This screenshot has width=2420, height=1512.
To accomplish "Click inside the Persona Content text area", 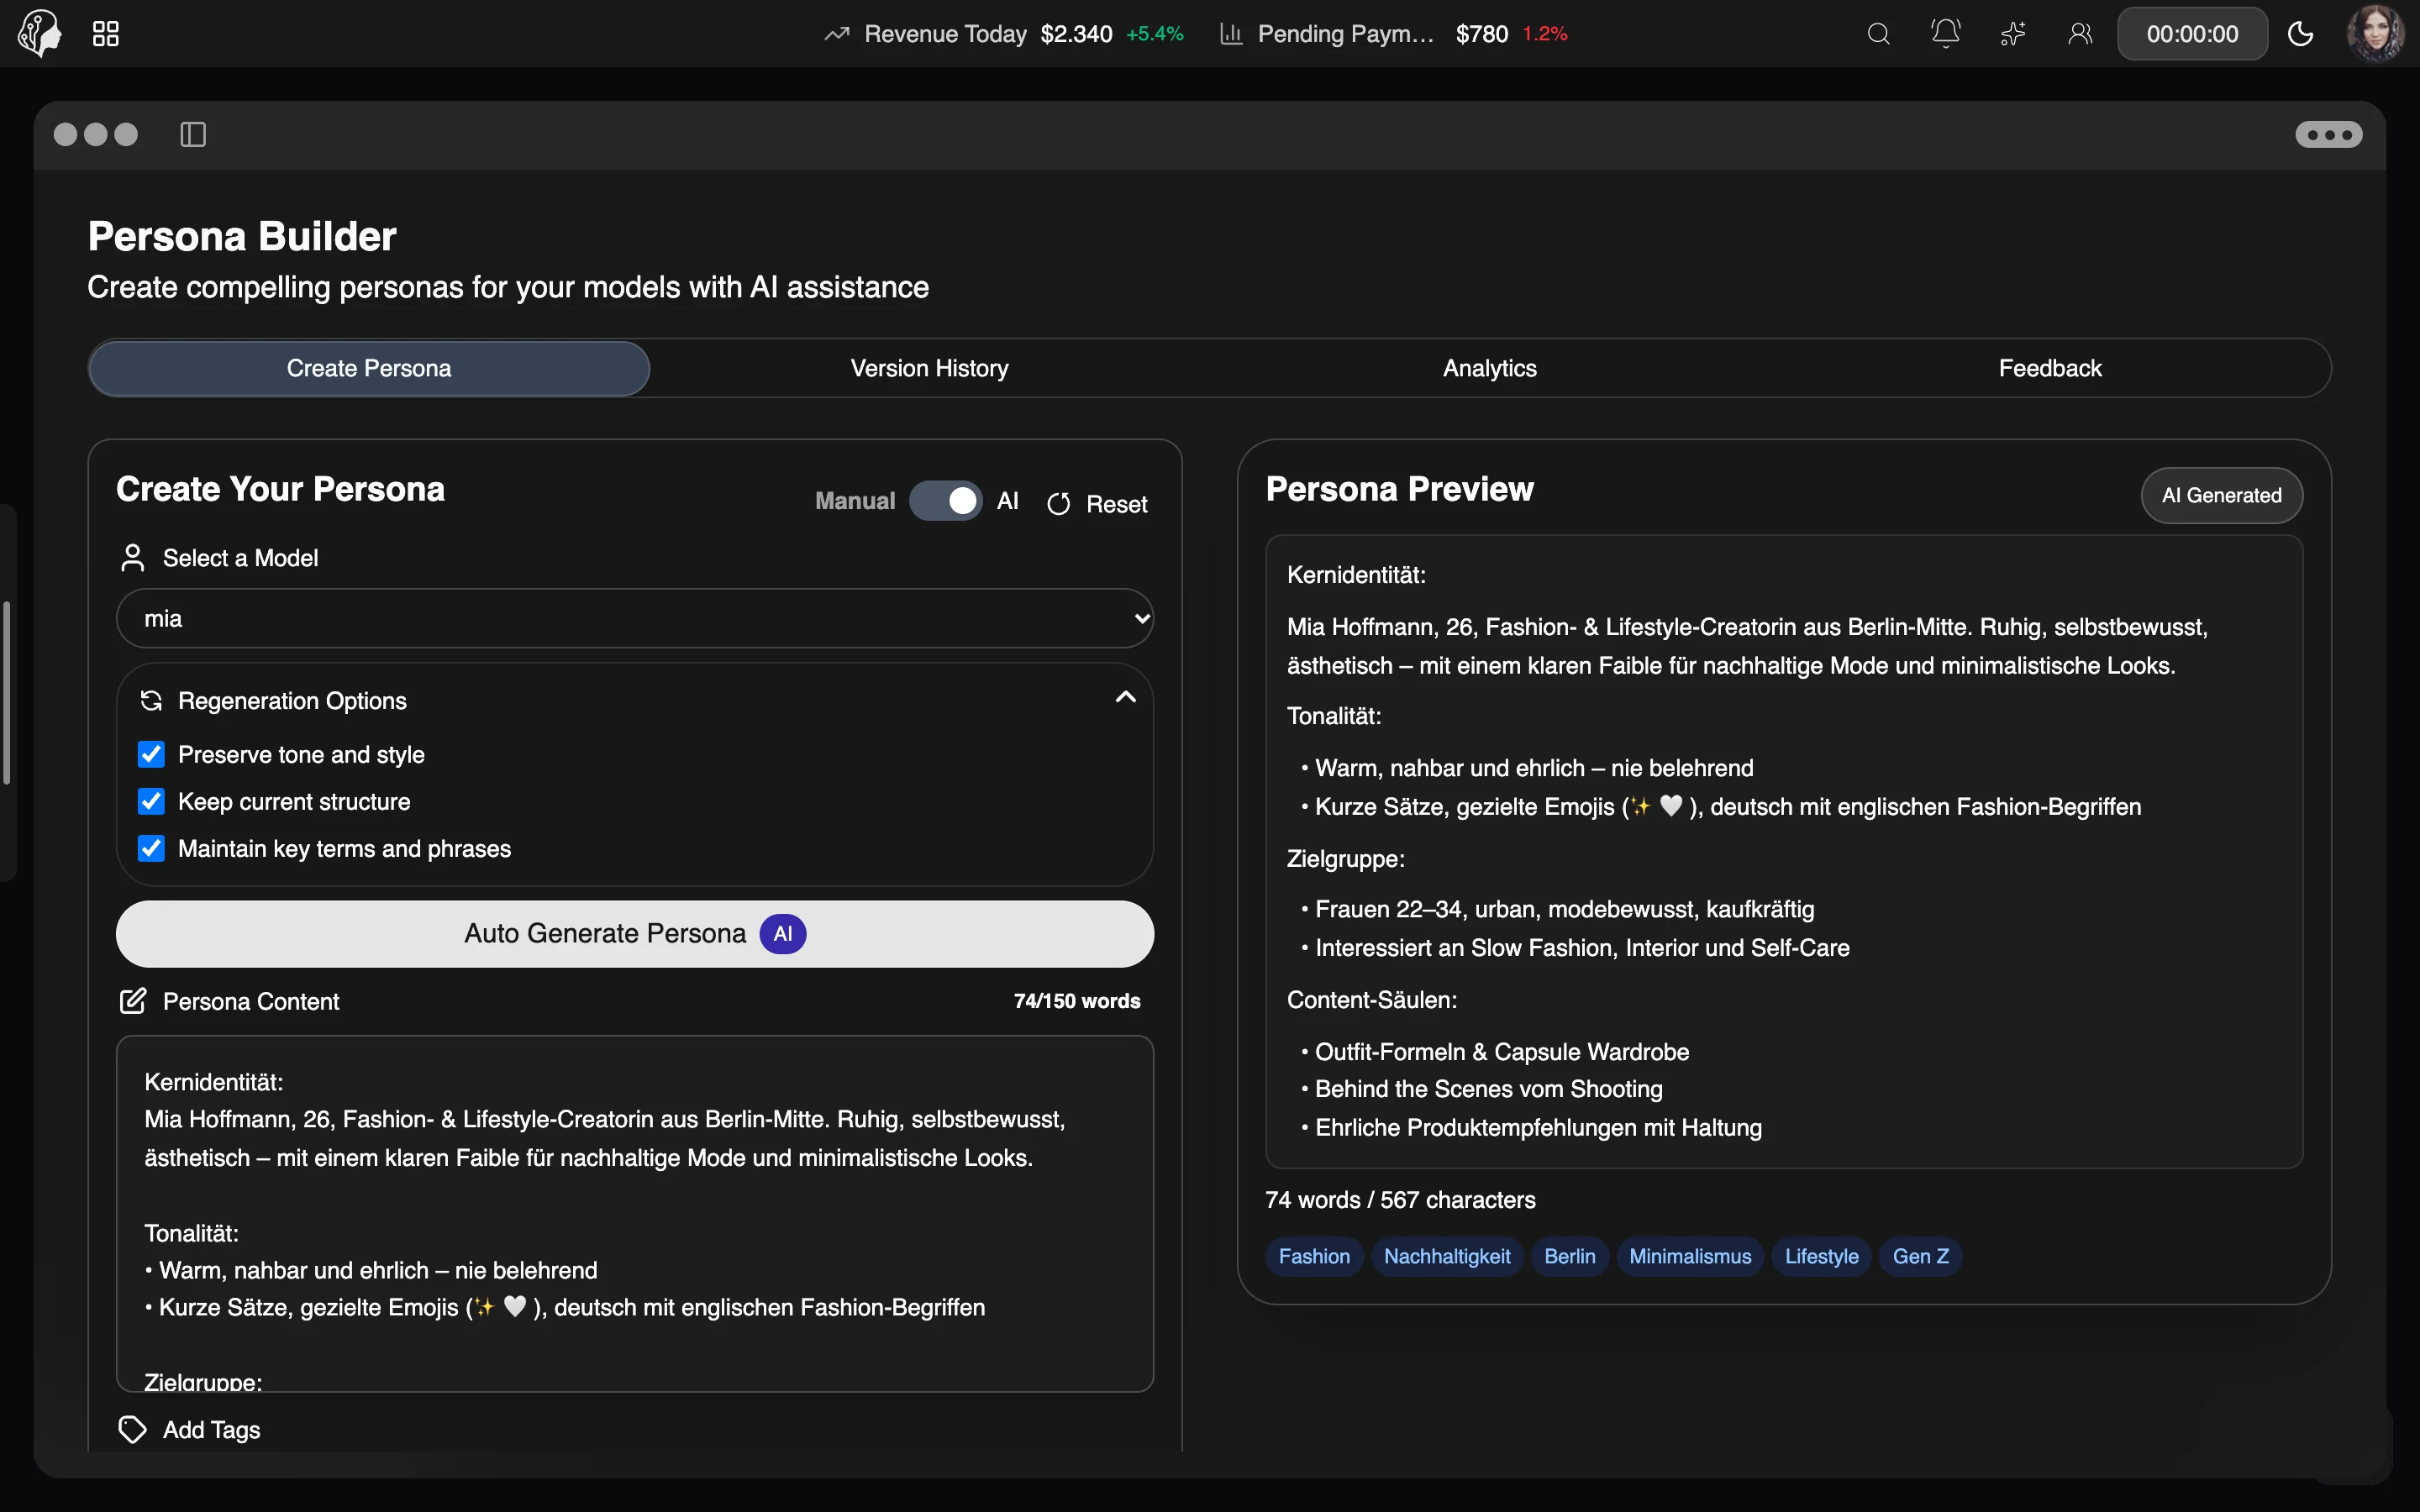I will click(x=635, y=1213).
